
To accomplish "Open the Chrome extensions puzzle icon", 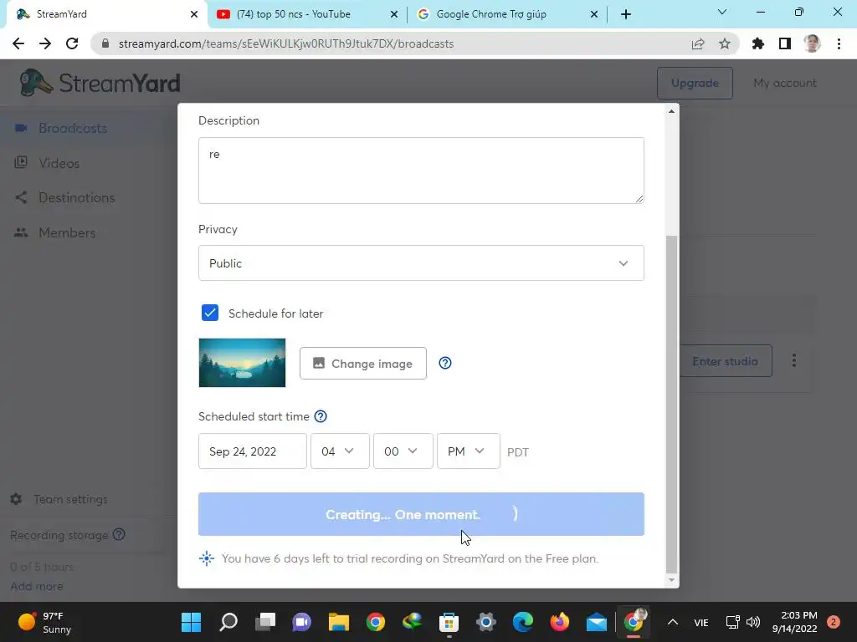I will 758,43.
